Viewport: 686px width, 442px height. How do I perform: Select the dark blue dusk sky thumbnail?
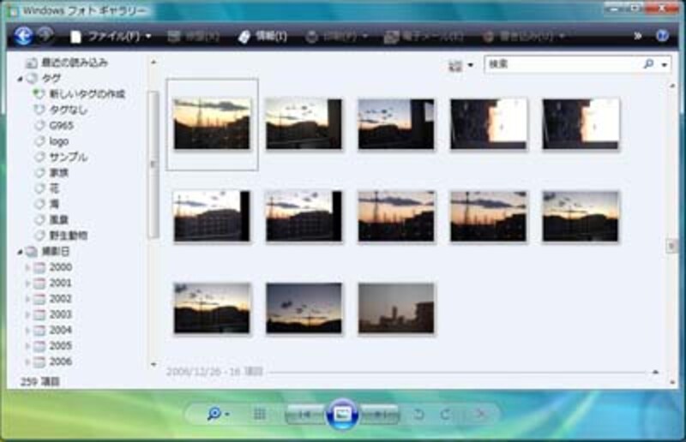coord(304,308)
